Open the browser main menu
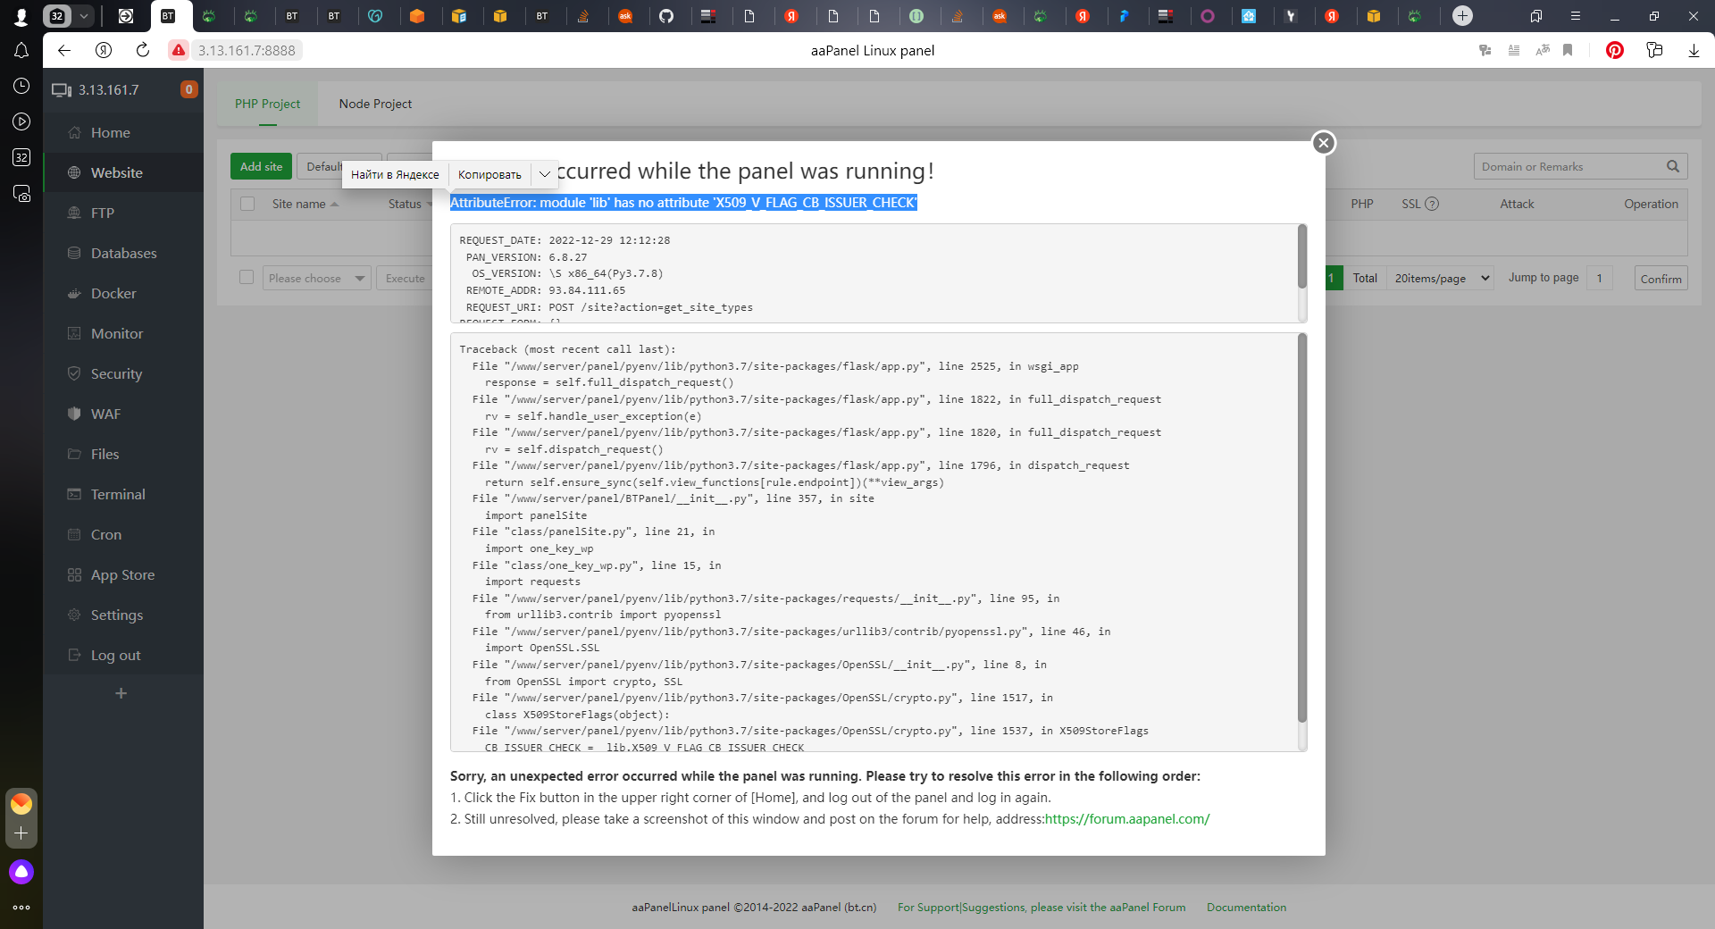1715x929 pixels. pyautogui.click(x=1576, y=15)
